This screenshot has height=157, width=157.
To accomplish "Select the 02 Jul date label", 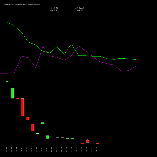I will tap(26, 149).
